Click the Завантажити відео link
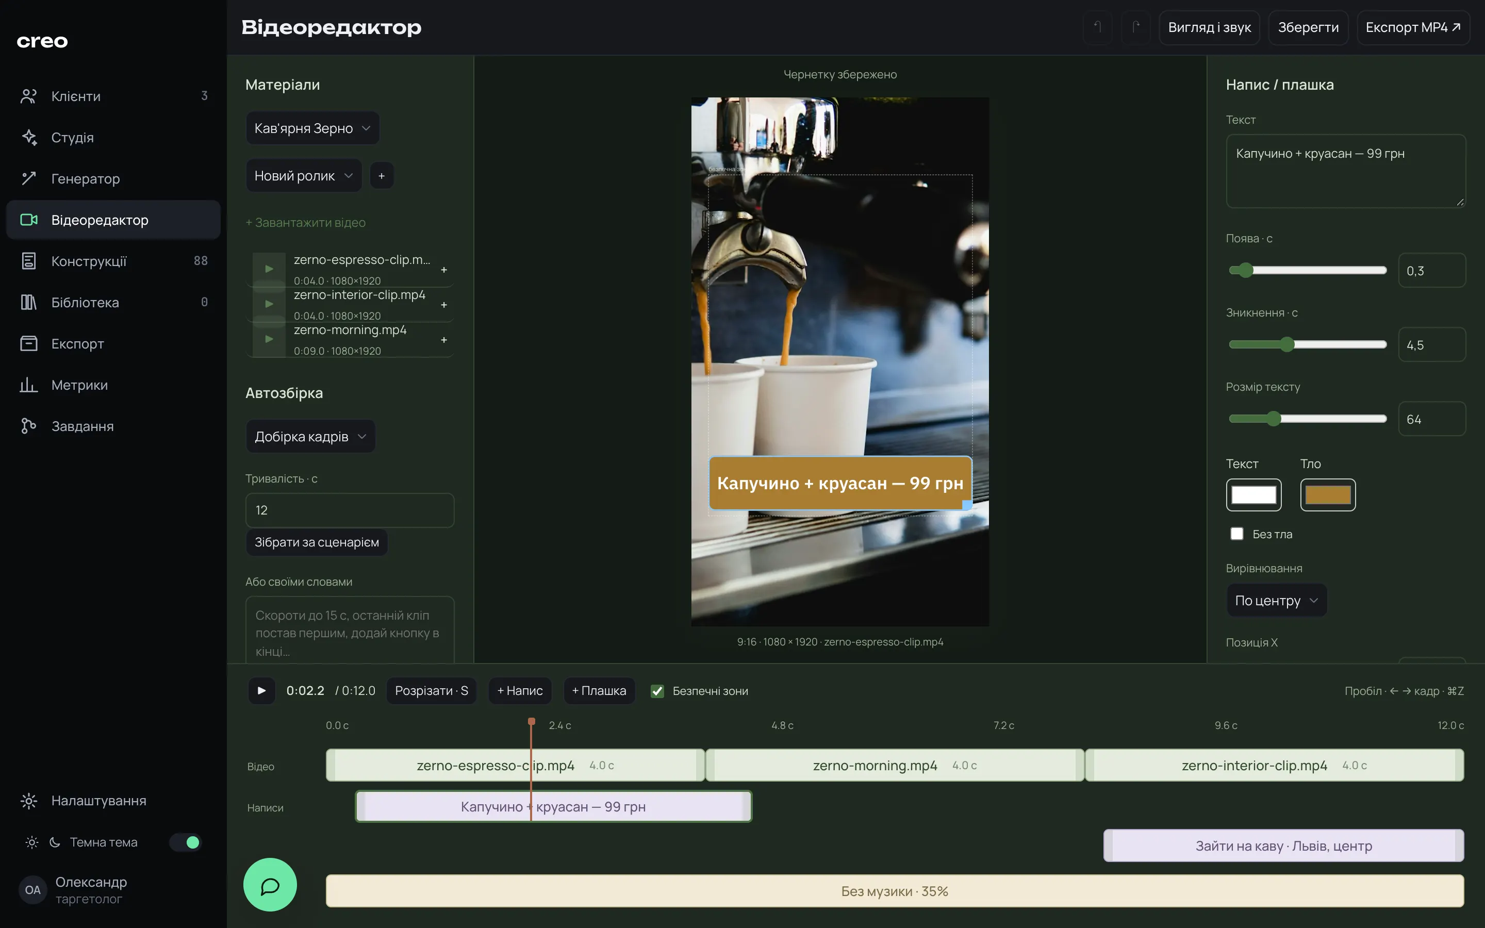This screenshot has height=928, width=1485. 306,223
